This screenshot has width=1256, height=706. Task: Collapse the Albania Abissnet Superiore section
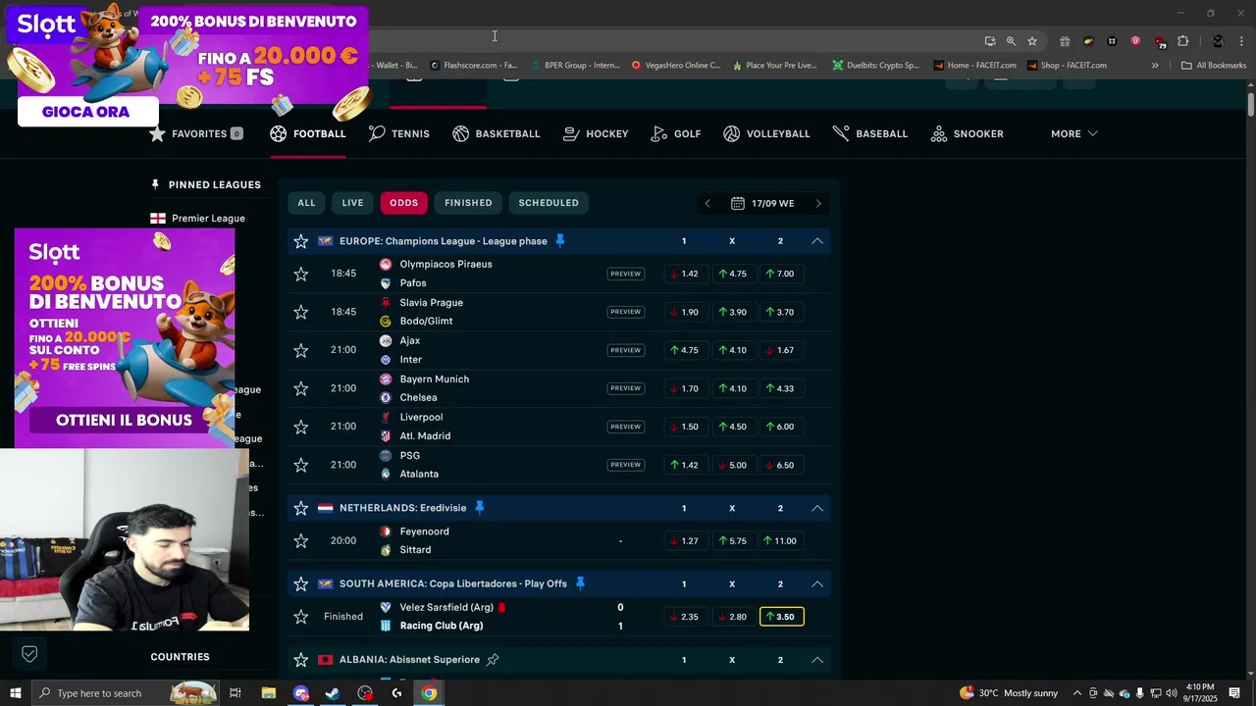point(816,660)
